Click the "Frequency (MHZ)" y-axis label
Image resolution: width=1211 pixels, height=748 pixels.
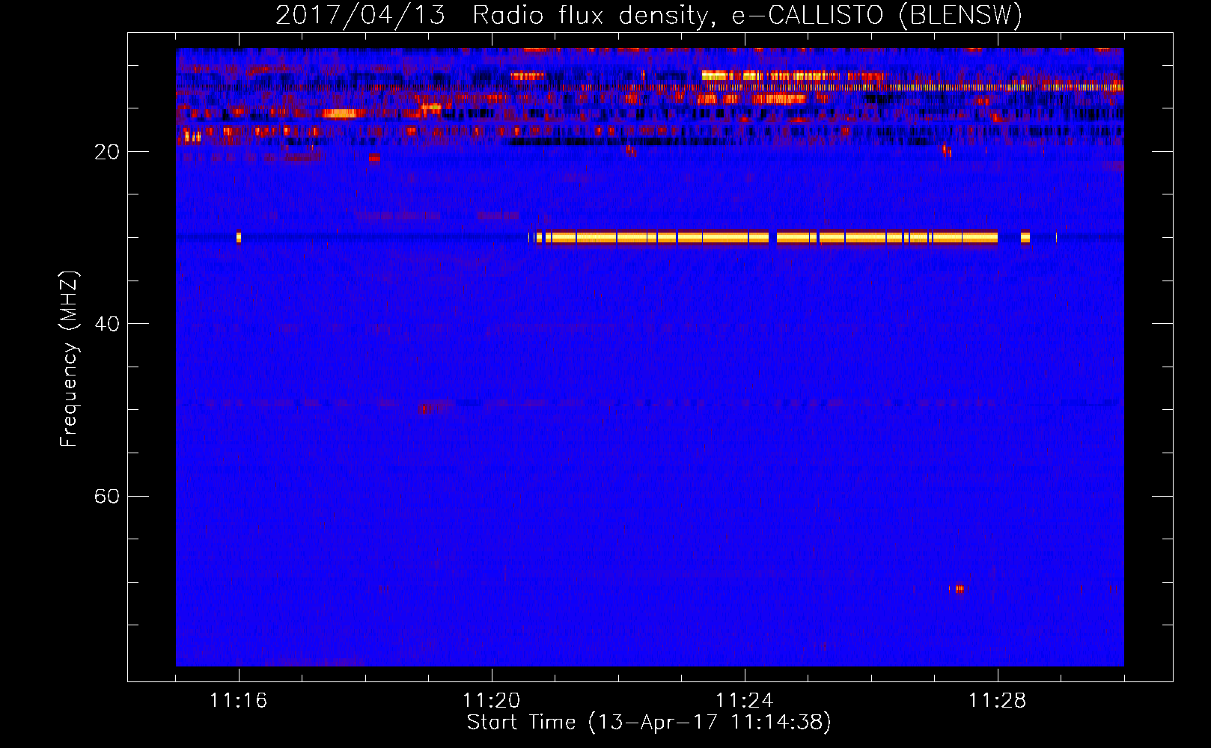pyautogui.click(x=69, y=359)
